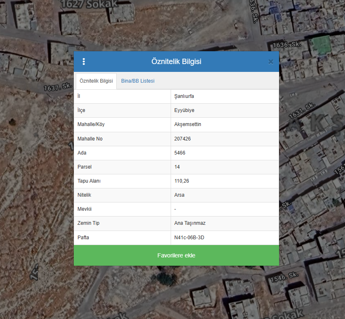Close the Öznitelik Bilgisi dialog
Screen dimensions: 345x319
click(271, 62)
